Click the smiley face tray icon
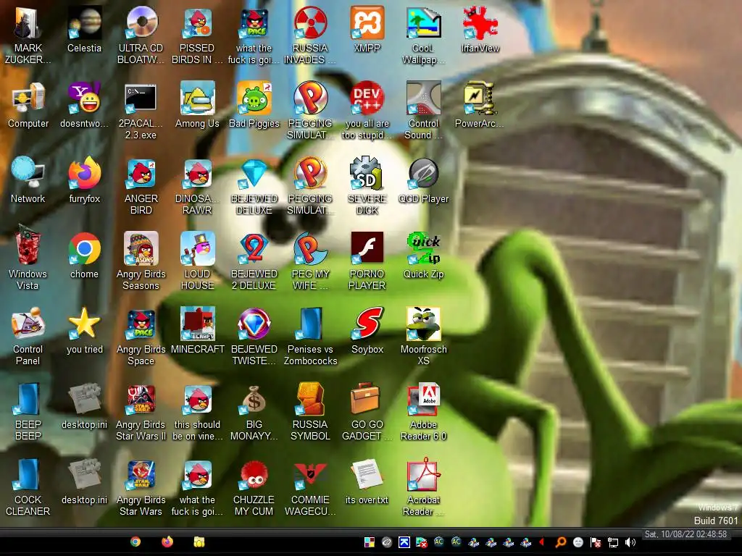Image resolution: width=742 pixels, height=556 pixels. 578,542
